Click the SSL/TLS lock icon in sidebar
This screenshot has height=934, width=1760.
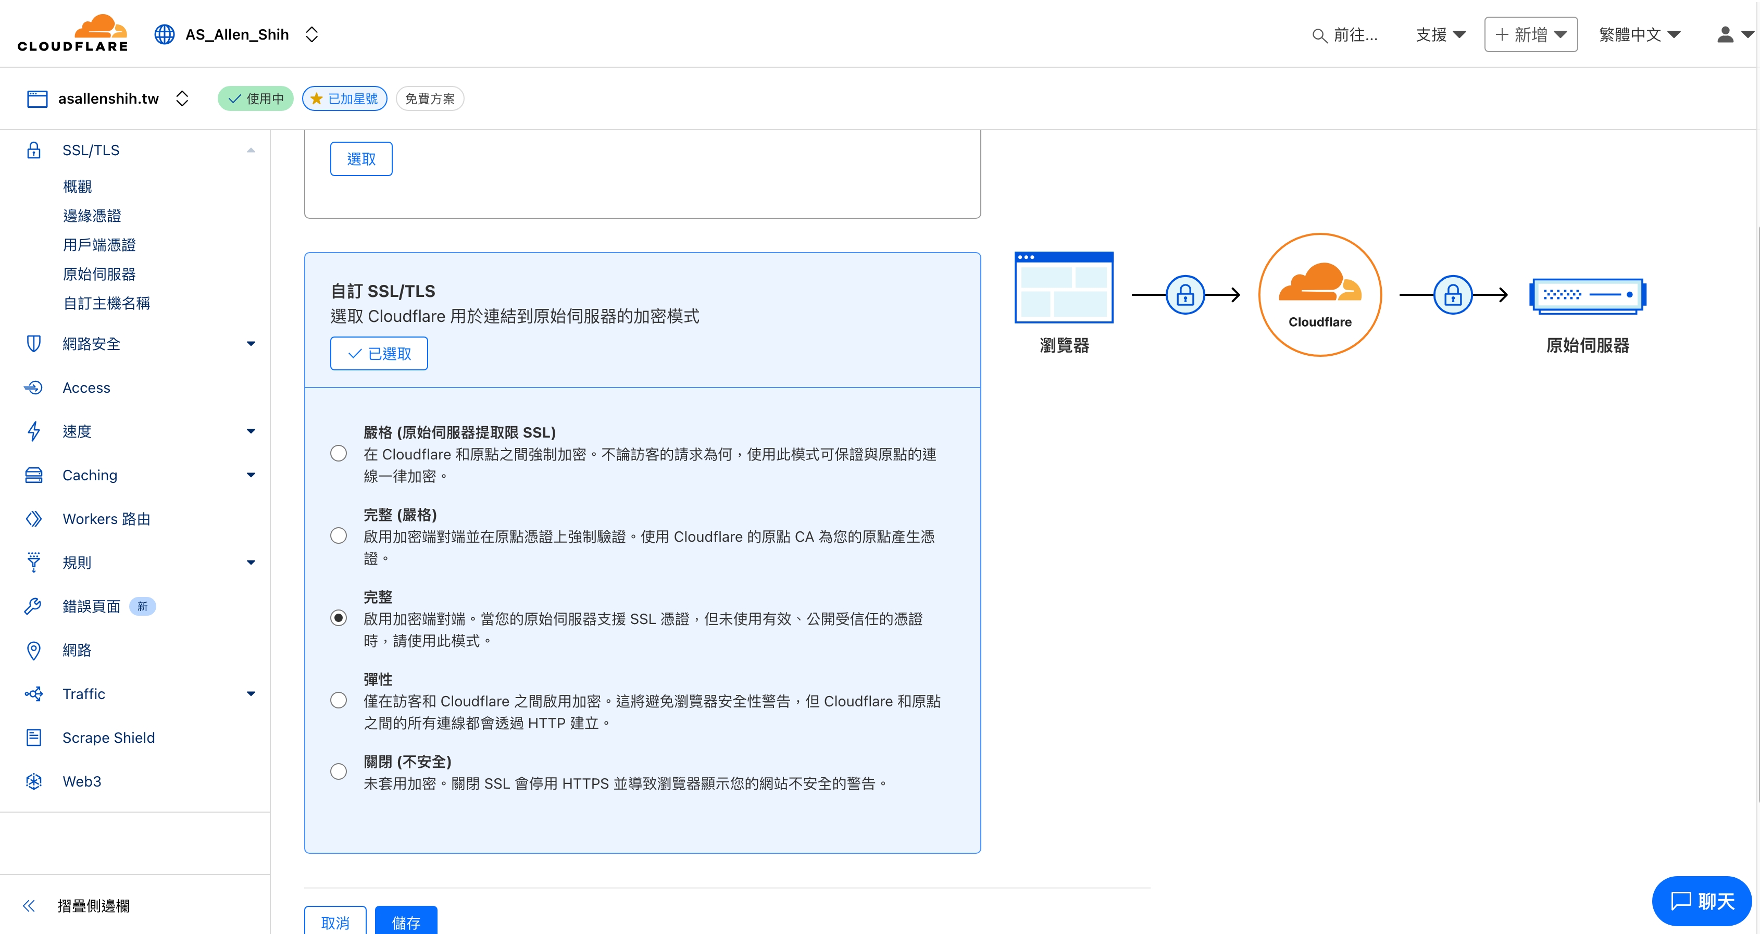click(x=33, y=151)
